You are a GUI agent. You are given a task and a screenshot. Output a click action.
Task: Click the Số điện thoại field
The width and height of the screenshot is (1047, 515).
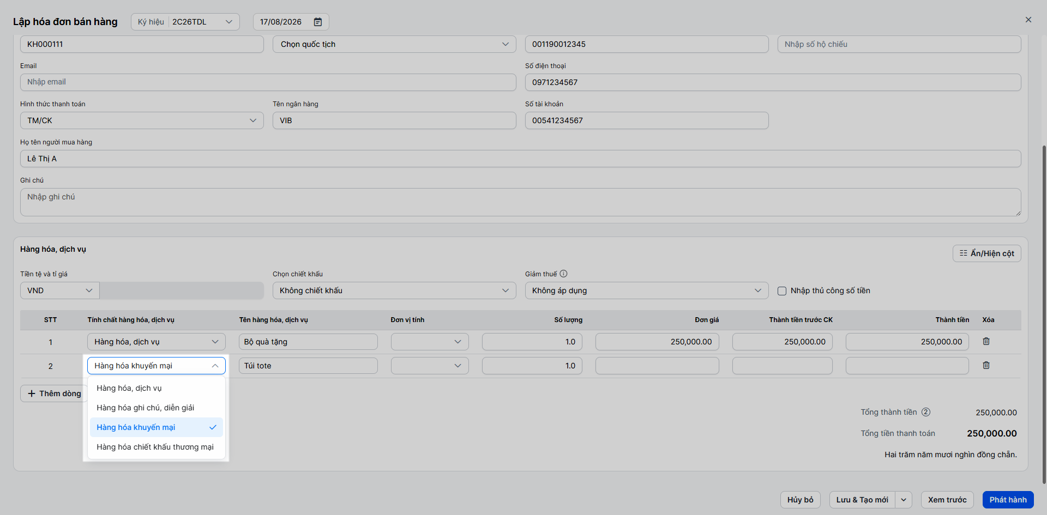click(773, 82)
